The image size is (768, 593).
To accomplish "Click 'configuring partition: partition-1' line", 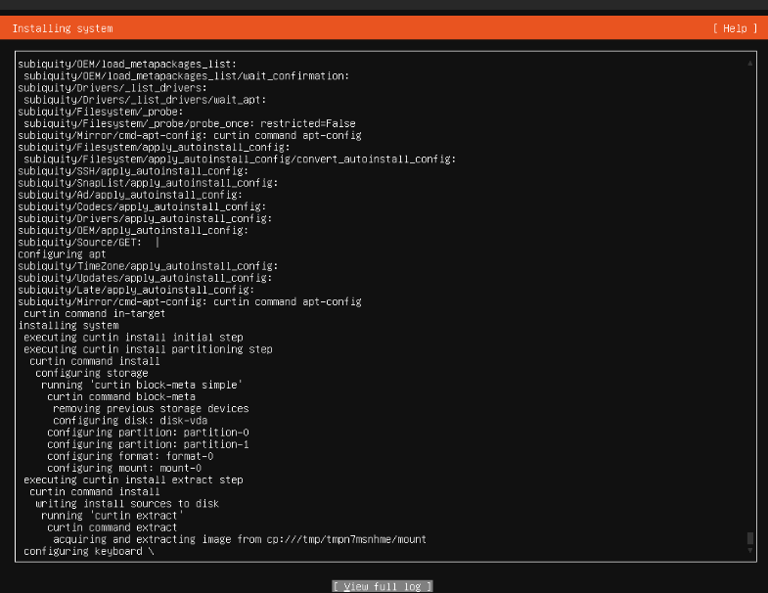I will tap(148, 444).
